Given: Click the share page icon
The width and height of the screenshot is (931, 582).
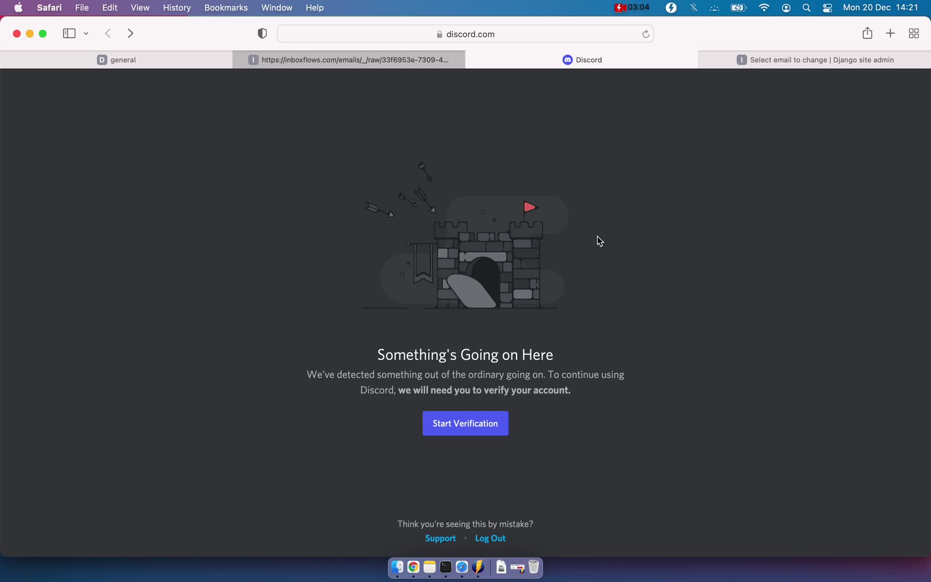Looking at the screenshot, I should pos(867,33).
